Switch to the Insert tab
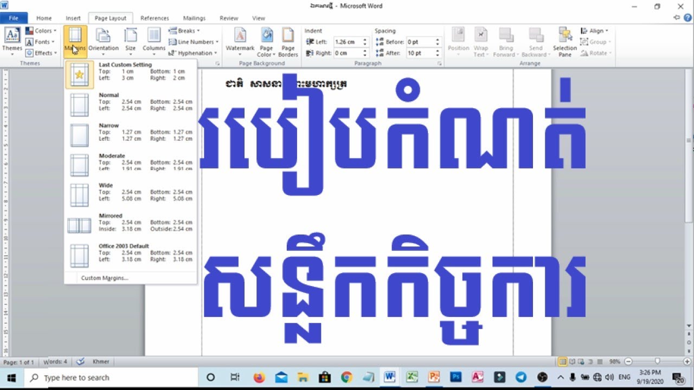The height and width of the screenshot is (390, 694). pyautogui.click(x=73, y=18)
